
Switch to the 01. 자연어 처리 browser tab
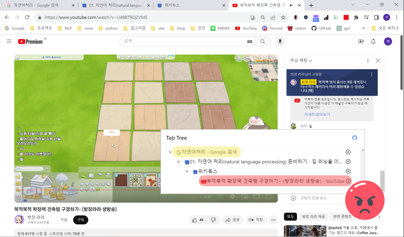click(x=116, y=5)
